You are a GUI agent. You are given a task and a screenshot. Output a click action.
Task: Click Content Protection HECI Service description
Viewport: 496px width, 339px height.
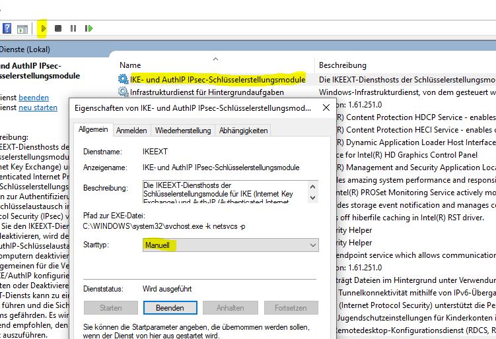416,130
